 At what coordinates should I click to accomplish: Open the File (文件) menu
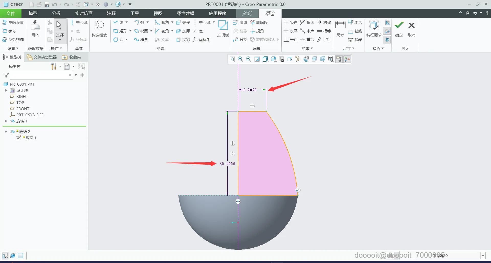pos(11,13)
